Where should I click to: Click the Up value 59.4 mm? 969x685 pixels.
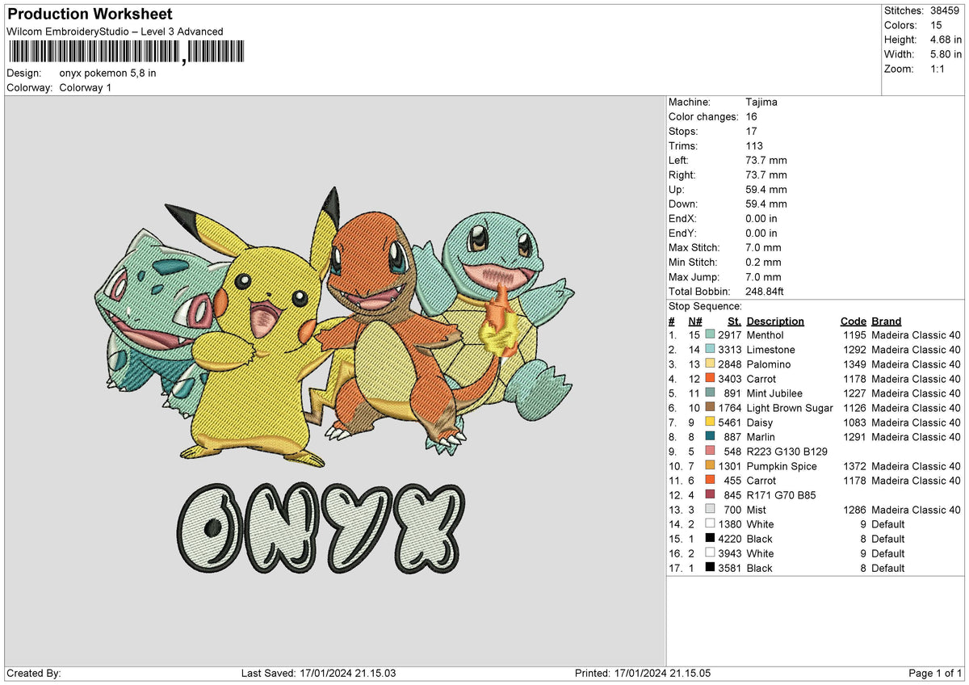767,189
